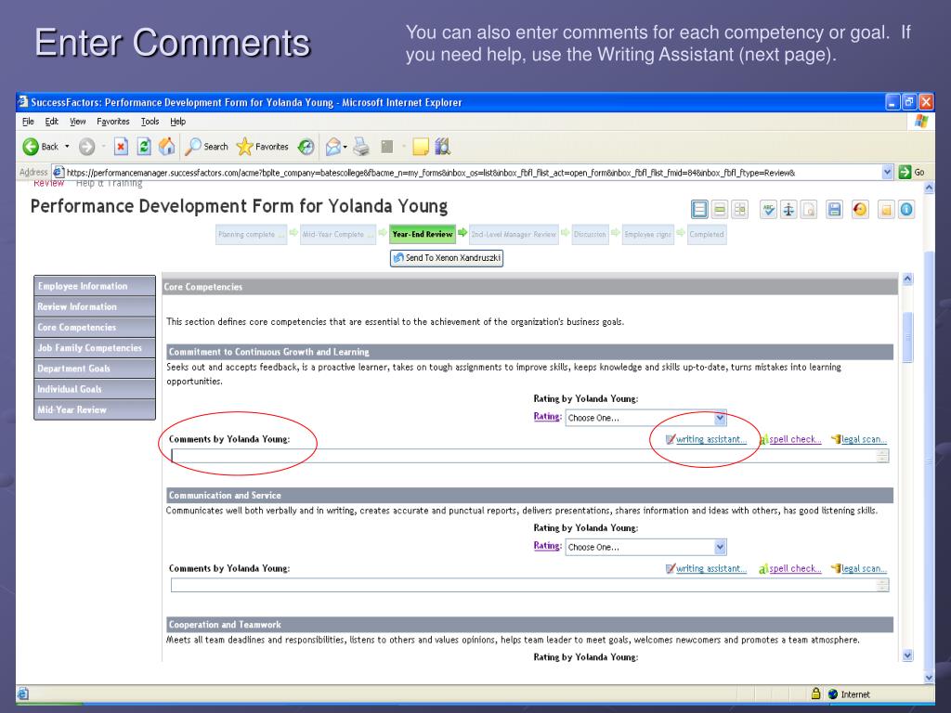Save the form with the floppy disk icon
Viewport: 951px width, 713px height.
pyautogui.click(x=835, y=210)
